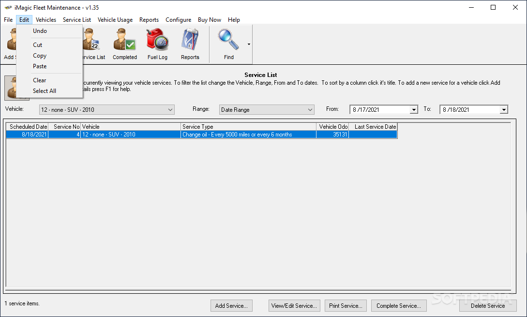Click the Change oil service type cell
Image resolution: width=527 pixels, height=317 pixels.
[248, 135]
